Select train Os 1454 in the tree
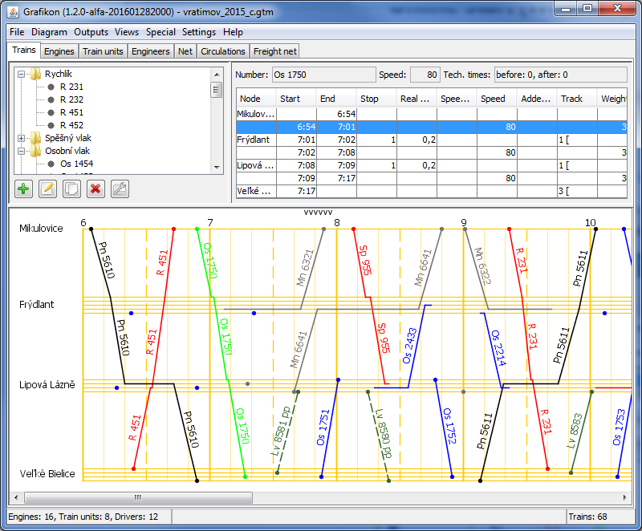Image resolution: width=642 pixels, height=531 pixels. coord(76,164)
